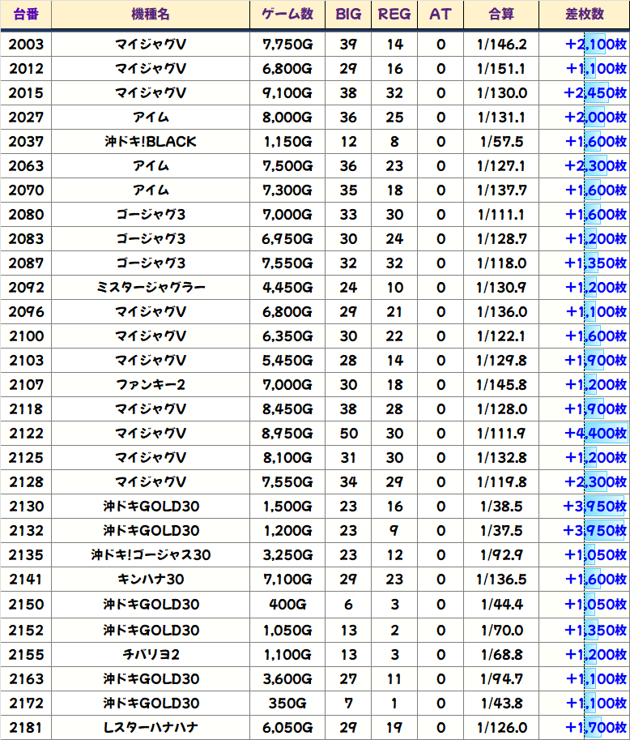Click game count 1,150G
Screen dimensions: 630x740
click(x=287, y=142)
